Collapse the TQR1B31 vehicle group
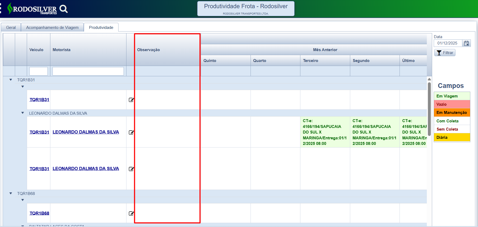This screenshot has width=478, height=227. click(11, 80)
